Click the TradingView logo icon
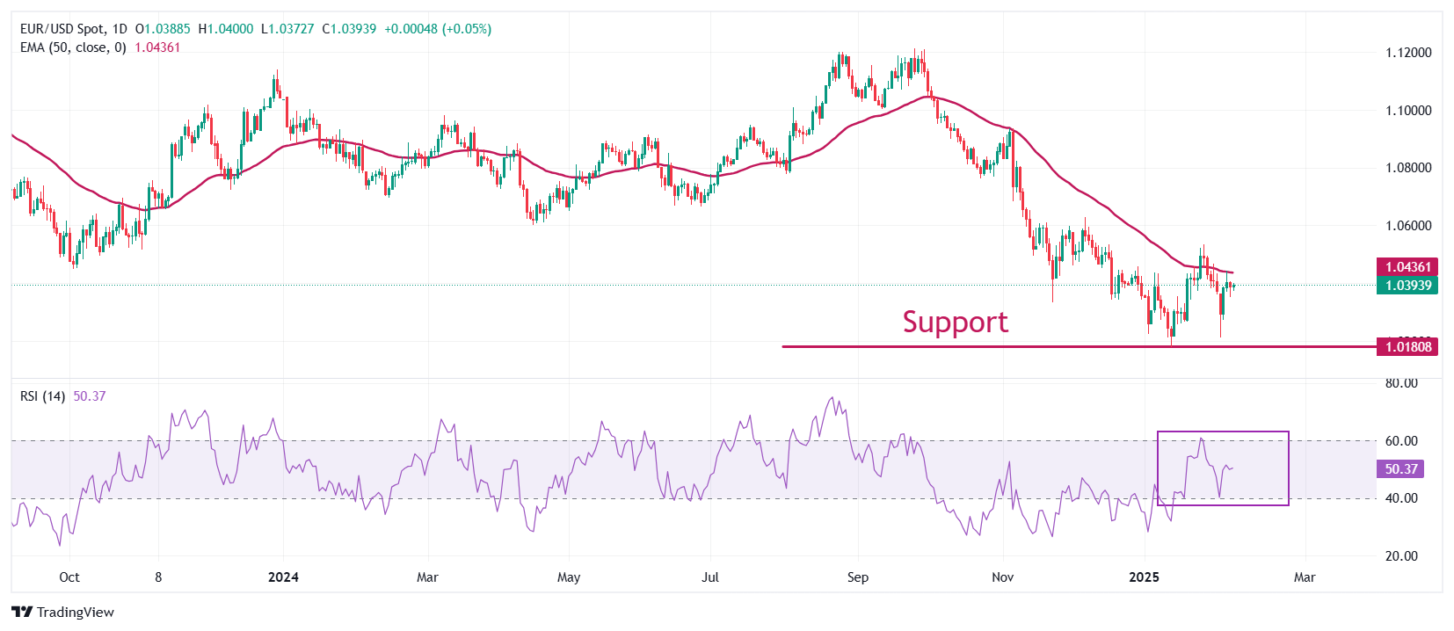 point(22,612)
